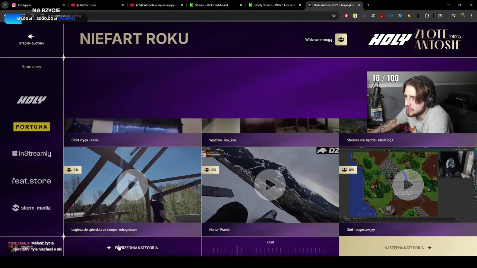Open a new browser tab
The image size is (477, 268).
click(x=368, y=5)
